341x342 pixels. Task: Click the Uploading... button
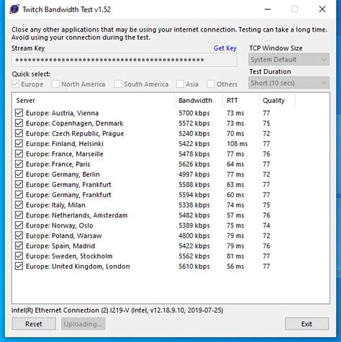click(83, 324)
